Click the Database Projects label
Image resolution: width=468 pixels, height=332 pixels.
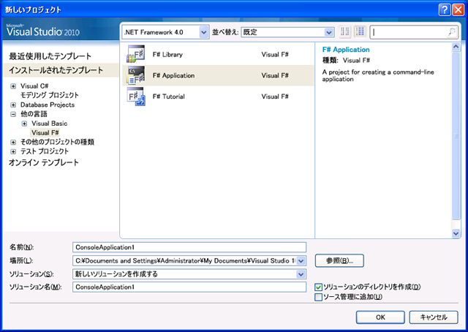point(48,105)
